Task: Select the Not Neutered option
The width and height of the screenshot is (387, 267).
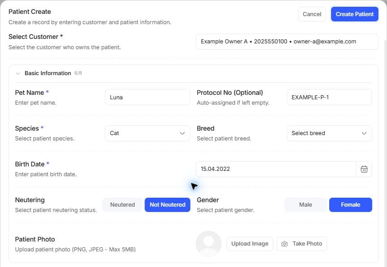Action: (168, 205)
